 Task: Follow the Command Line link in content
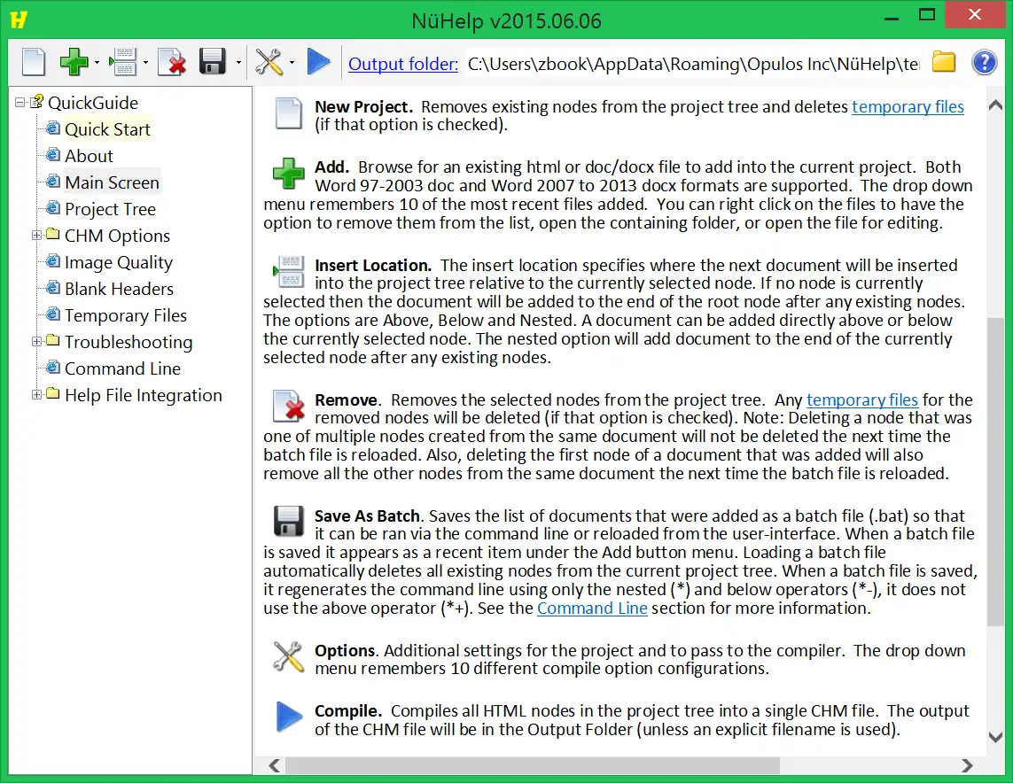(x=592, y=609)
